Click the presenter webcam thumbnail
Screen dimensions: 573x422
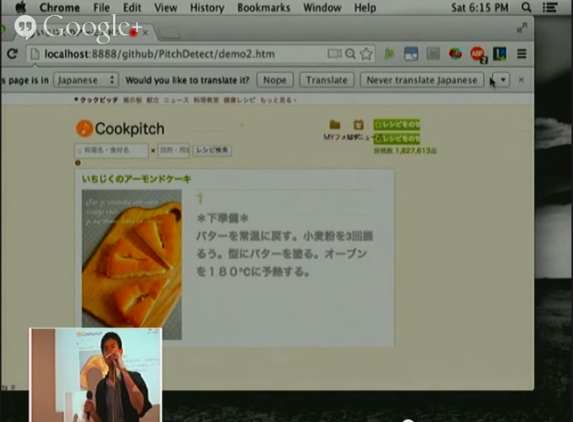tap(95, 375)
